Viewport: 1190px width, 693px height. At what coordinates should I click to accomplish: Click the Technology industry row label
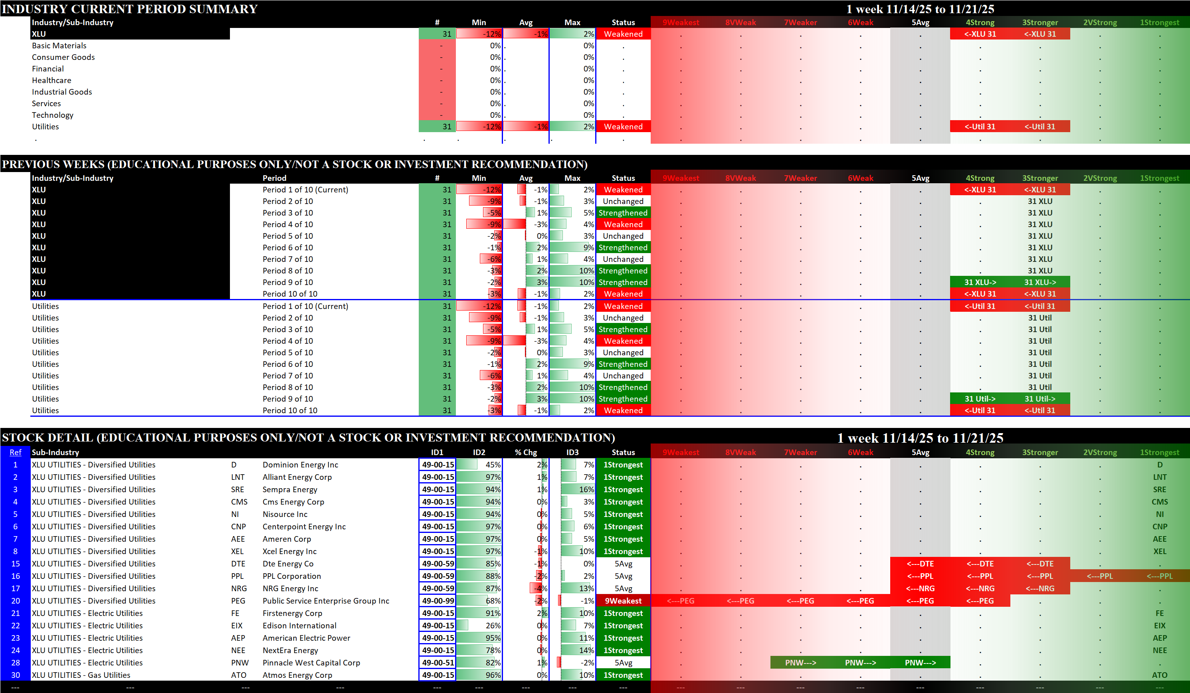point(52,115)
